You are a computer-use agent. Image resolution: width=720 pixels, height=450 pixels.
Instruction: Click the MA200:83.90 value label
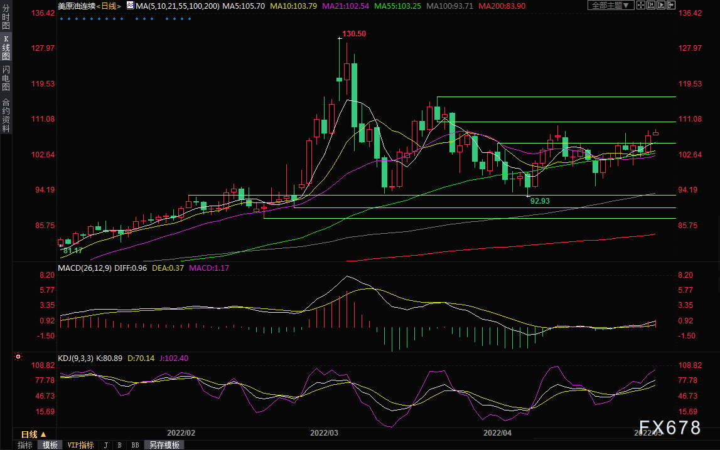[x=502, y=6]
